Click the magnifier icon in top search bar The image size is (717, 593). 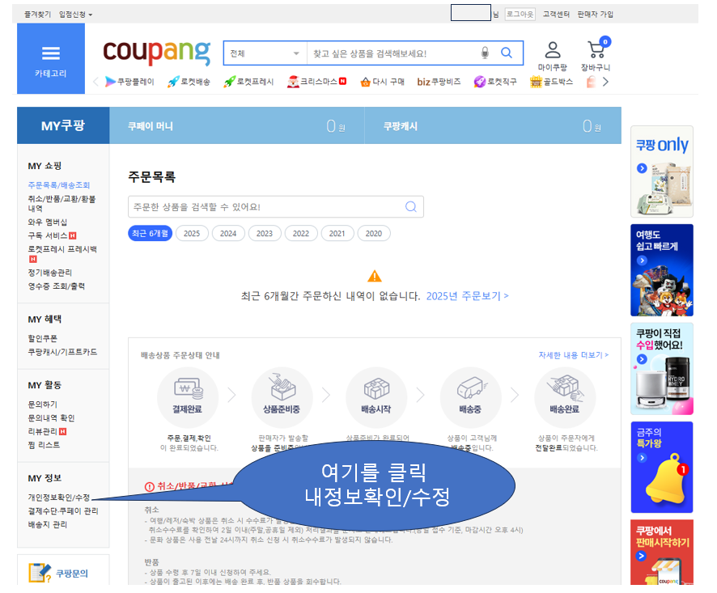tap(507, 53)
